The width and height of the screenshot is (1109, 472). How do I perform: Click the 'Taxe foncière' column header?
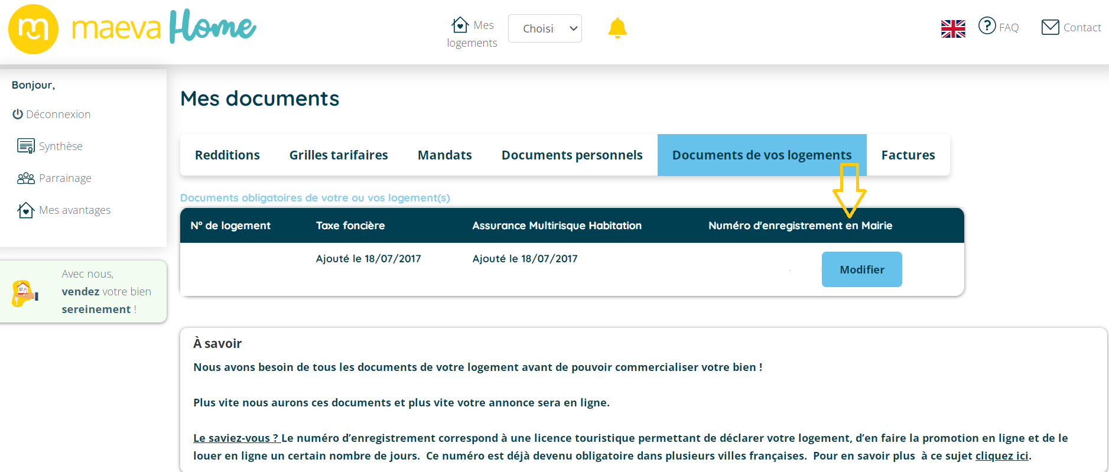tap(350, 225)
